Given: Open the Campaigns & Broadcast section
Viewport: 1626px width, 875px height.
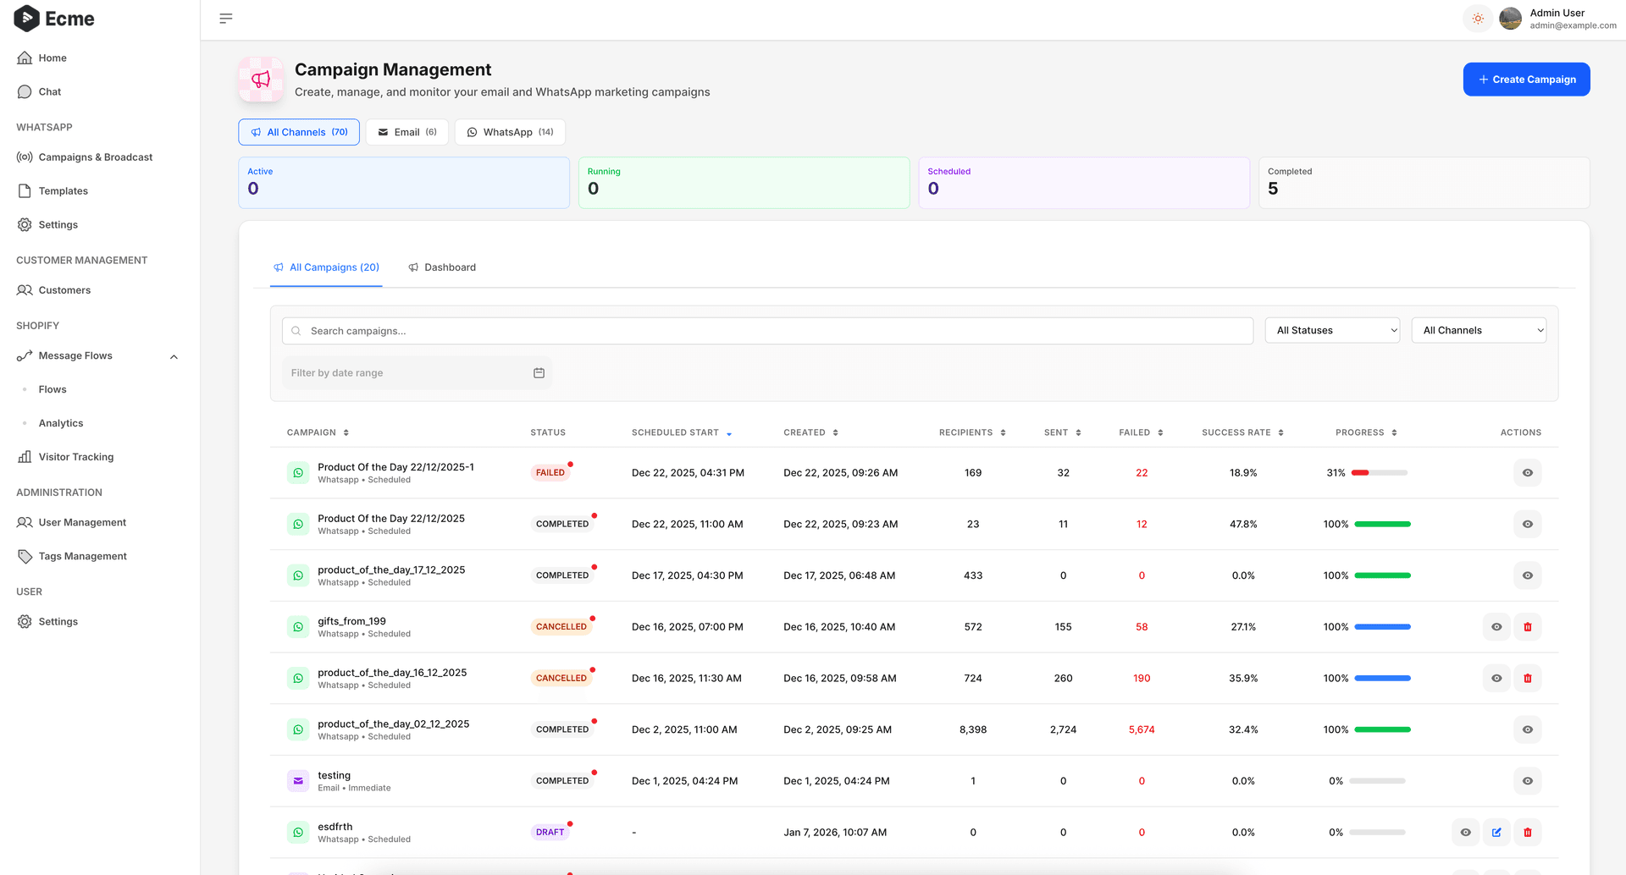Looking at the screenshot, I should tap(95, 157).
